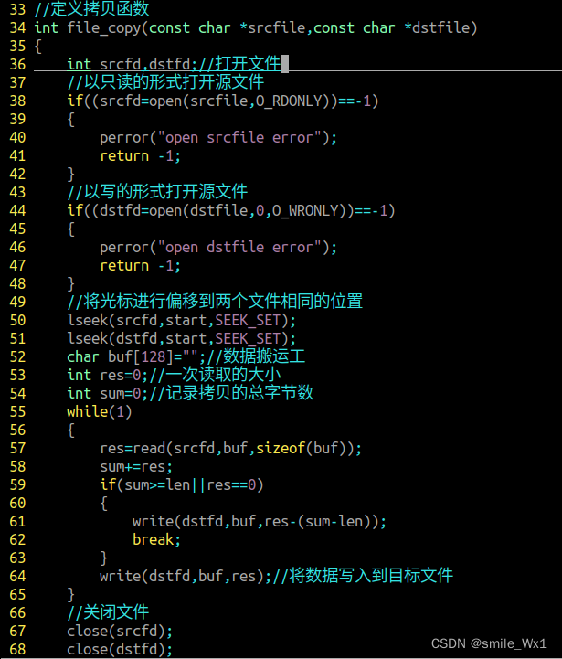
Task: Click 'res=read(srcfd,buf,sizeof(buf));' on line 57
Action: point(231,448)
